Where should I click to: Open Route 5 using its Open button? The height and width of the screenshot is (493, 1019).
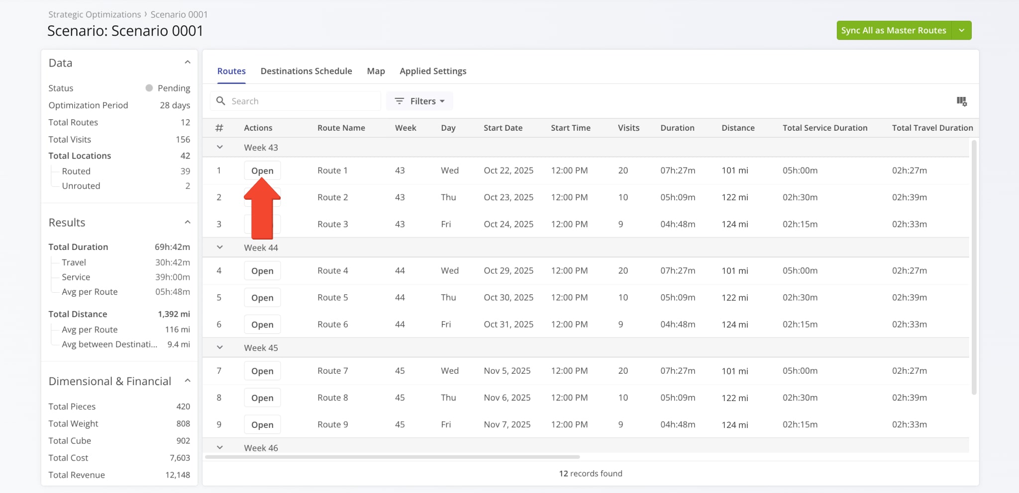(262, 297)
